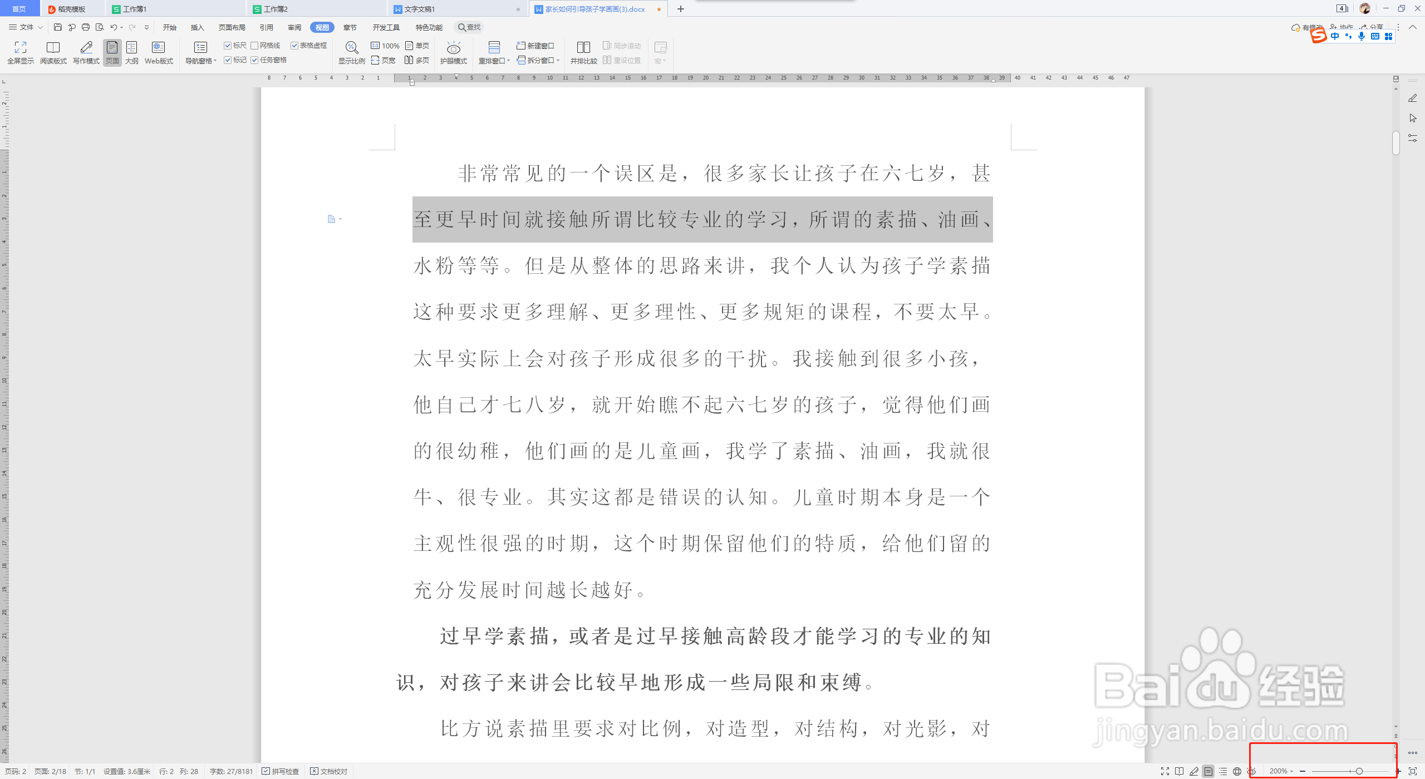This screenshot has width=1425, height=779.
Task: Click 并排比较 side-by-side compare
Action: 583,52
